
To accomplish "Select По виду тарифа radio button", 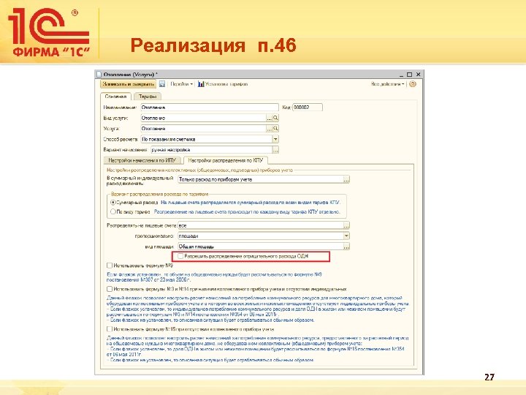I will [113, 212].
